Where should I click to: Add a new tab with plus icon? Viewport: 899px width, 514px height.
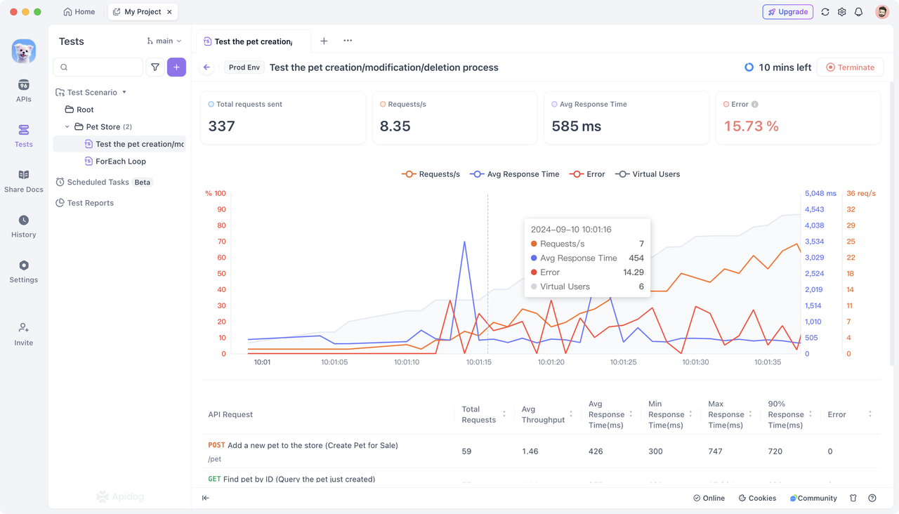(x=324, y=41)
